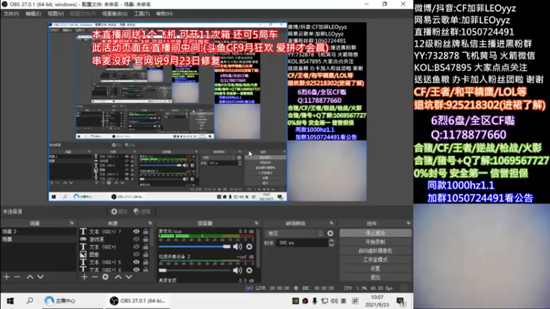Viewport: 550px width, 309px height.
Task: Click the 停止推流 button
Action: pyautogui.click(x=375, y=233)
